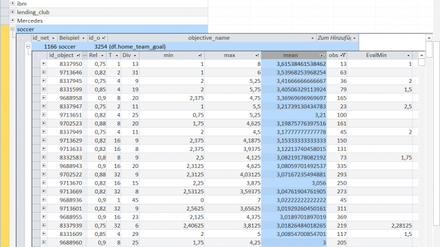Click the EvalMin cell 2,28125
Image resolution: width=440 pixels, height=247 pixels.
[379, 226]
